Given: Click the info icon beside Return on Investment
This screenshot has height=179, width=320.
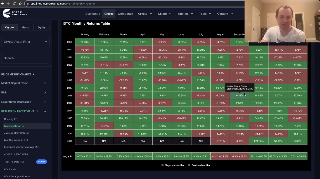Looking at the screenshot, I should (37, 111).
